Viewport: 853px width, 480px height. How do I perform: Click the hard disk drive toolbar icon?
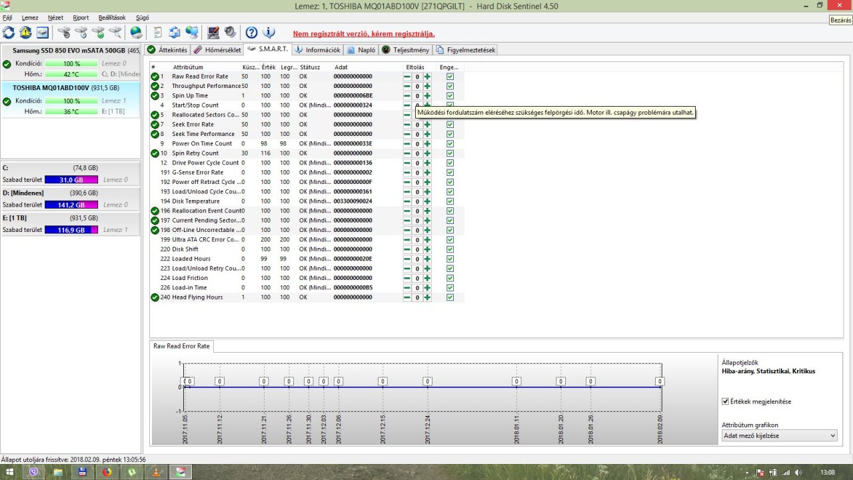point(43,32)
